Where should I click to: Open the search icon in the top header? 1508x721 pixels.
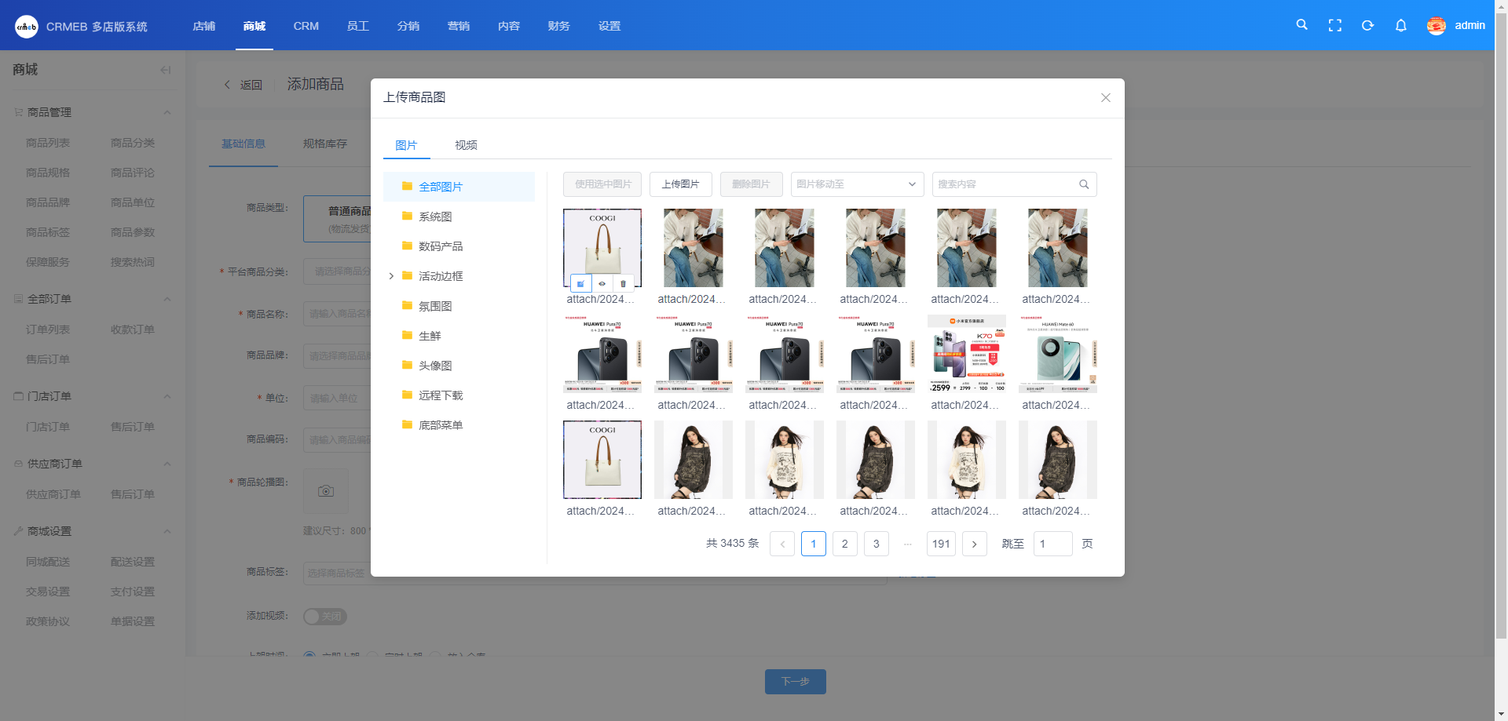[1301, 25]
